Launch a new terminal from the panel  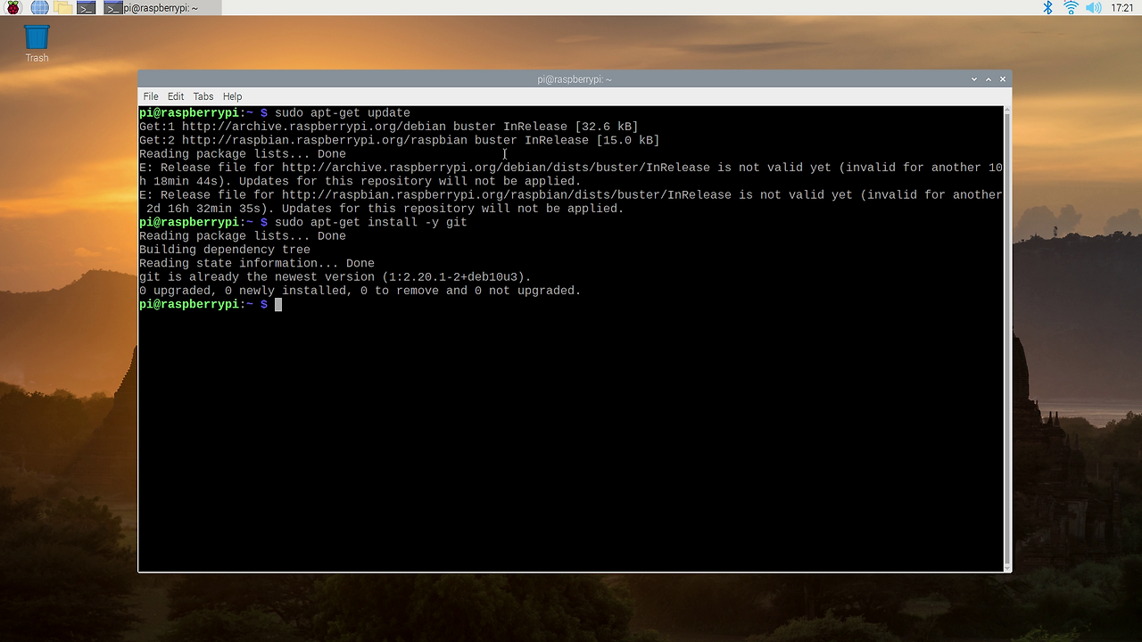(x=86, y=8)
